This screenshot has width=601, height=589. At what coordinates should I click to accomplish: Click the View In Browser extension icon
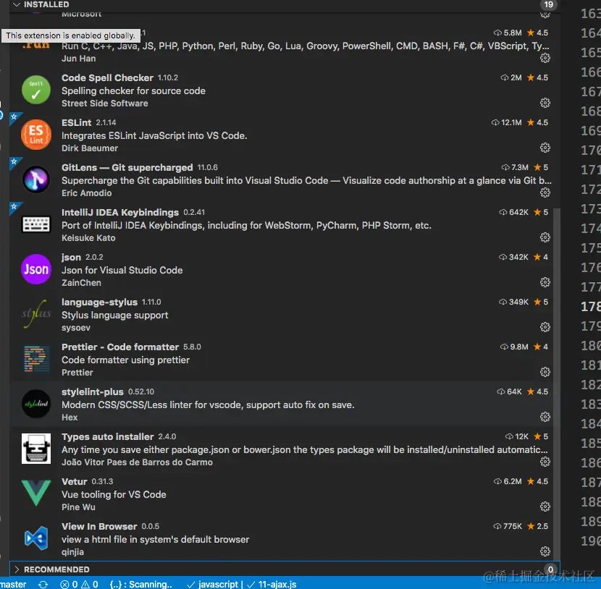tap(36, 538)
